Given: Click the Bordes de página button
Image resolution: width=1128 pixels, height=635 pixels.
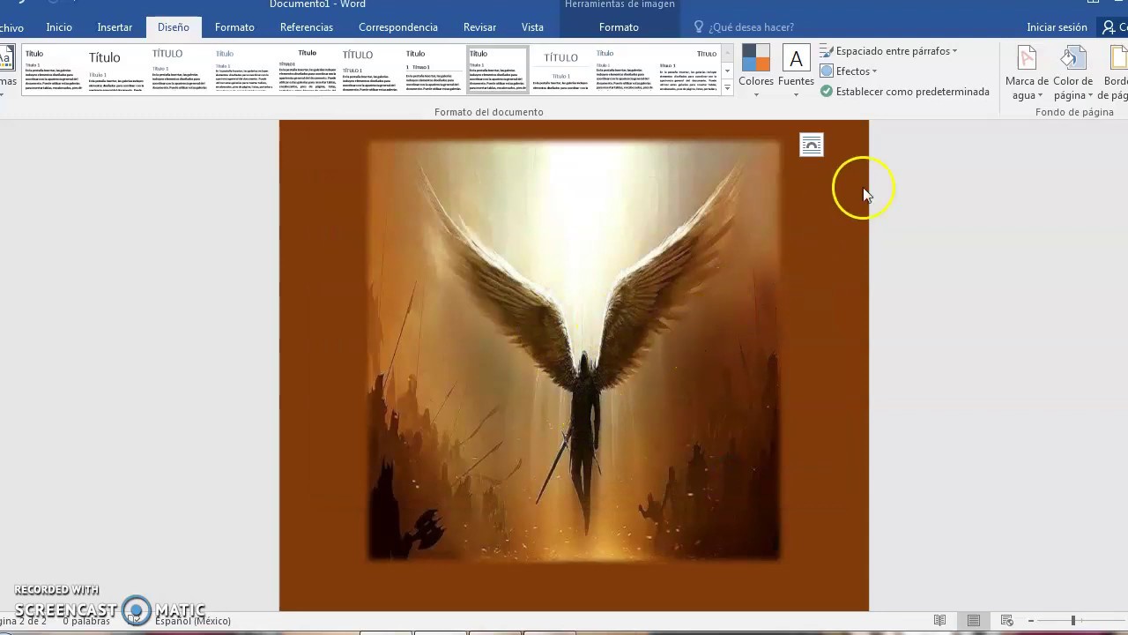Looking at the screenshot, I should point(1113,73).
